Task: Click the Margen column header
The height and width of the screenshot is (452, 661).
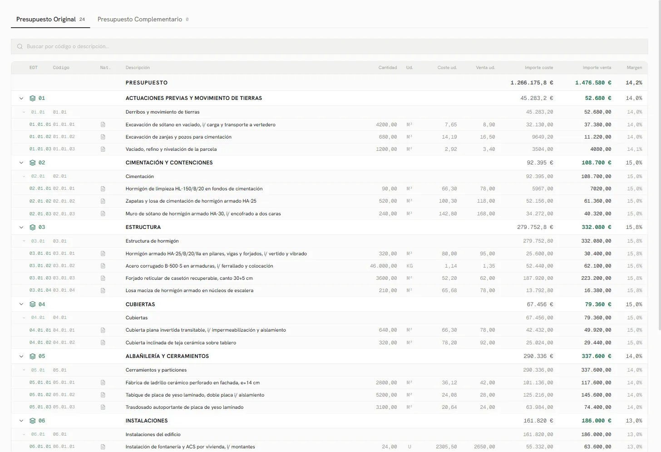Action: (634, 68)
